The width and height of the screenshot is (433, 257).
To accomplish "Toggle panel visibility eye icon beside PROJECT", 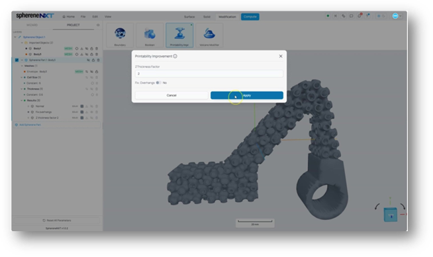I will [98, 25].
